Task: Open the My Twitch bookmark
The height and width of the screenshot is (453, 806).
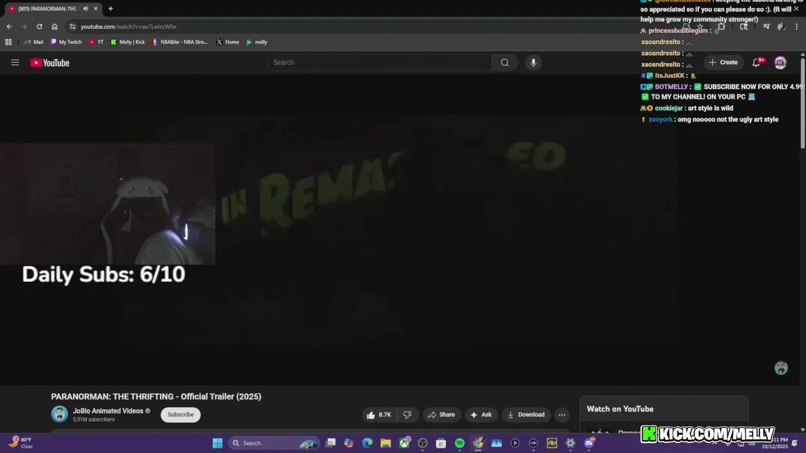Action: [x=66, y=42]
